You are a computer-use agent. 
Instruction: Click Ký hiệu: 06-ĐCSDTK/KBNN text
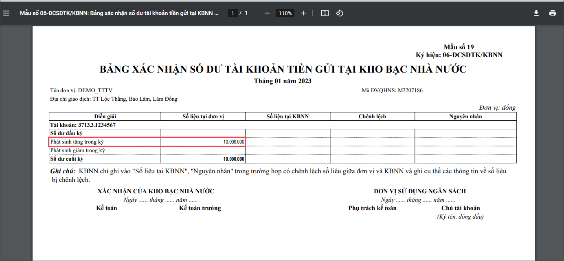459,55
